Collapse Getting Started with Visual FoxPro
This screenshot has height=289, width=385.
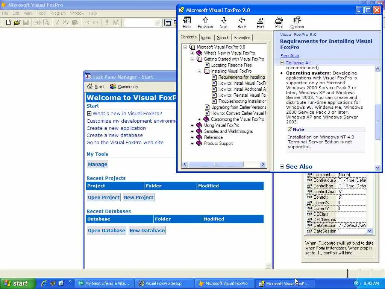point(192,59)
